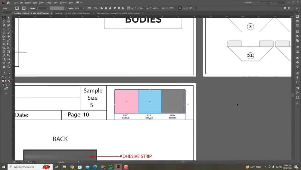The width and height of the screenshot is (301, 170).
Task: Expand the Stroke weight dropdown
Action: click(x=47, y=8)
